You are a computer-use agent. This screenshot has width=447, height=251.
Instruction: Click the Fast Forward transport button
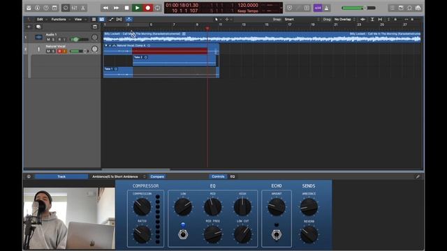(116, 8)
